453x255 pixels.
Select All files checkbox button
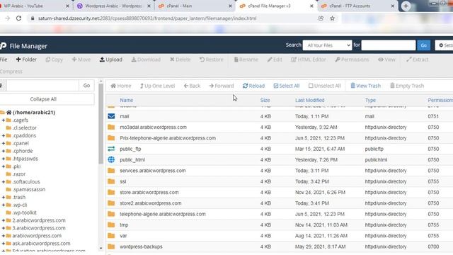click(287, 86)
